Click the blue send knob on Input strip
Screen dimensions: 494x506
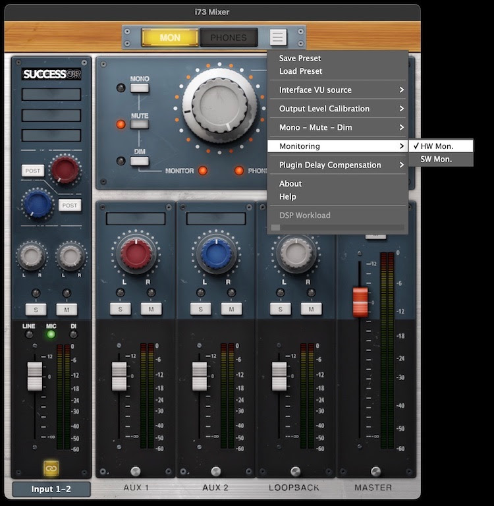click(38, 203)
